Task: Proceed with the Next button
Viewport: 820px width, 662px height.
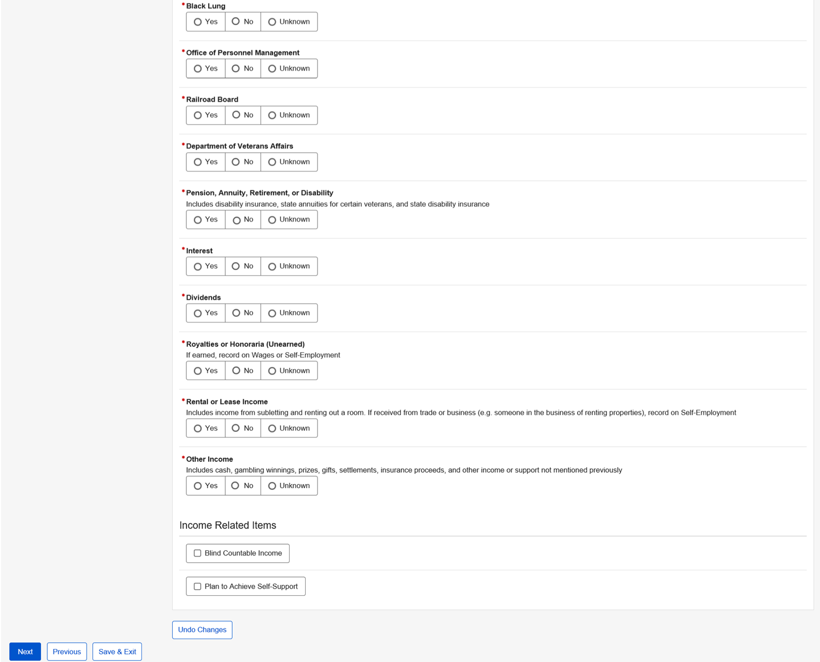Action: 25,652
